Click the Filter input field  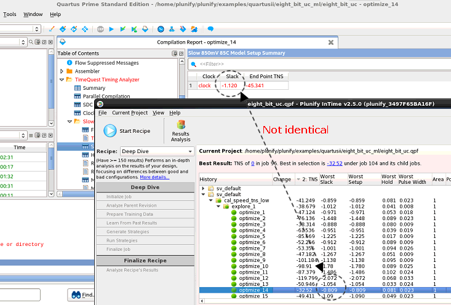(x=246, y=64)
